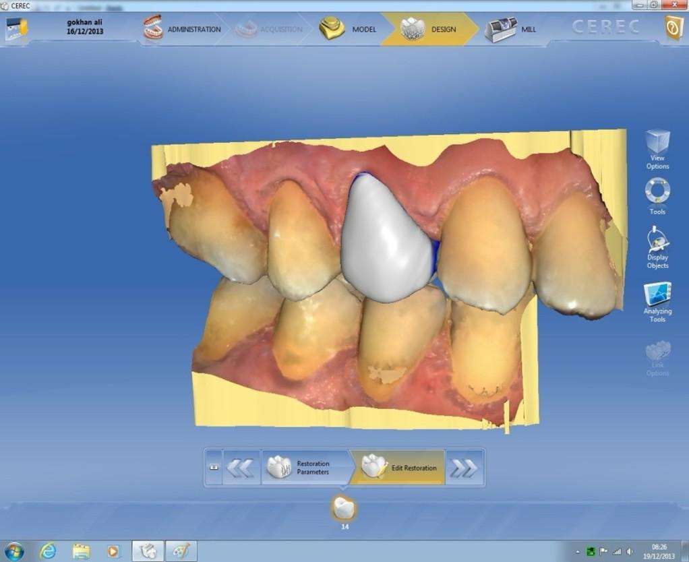Click the help icon in top-right corner
Viewport: 689px width, 562px height.
(673, 29)
